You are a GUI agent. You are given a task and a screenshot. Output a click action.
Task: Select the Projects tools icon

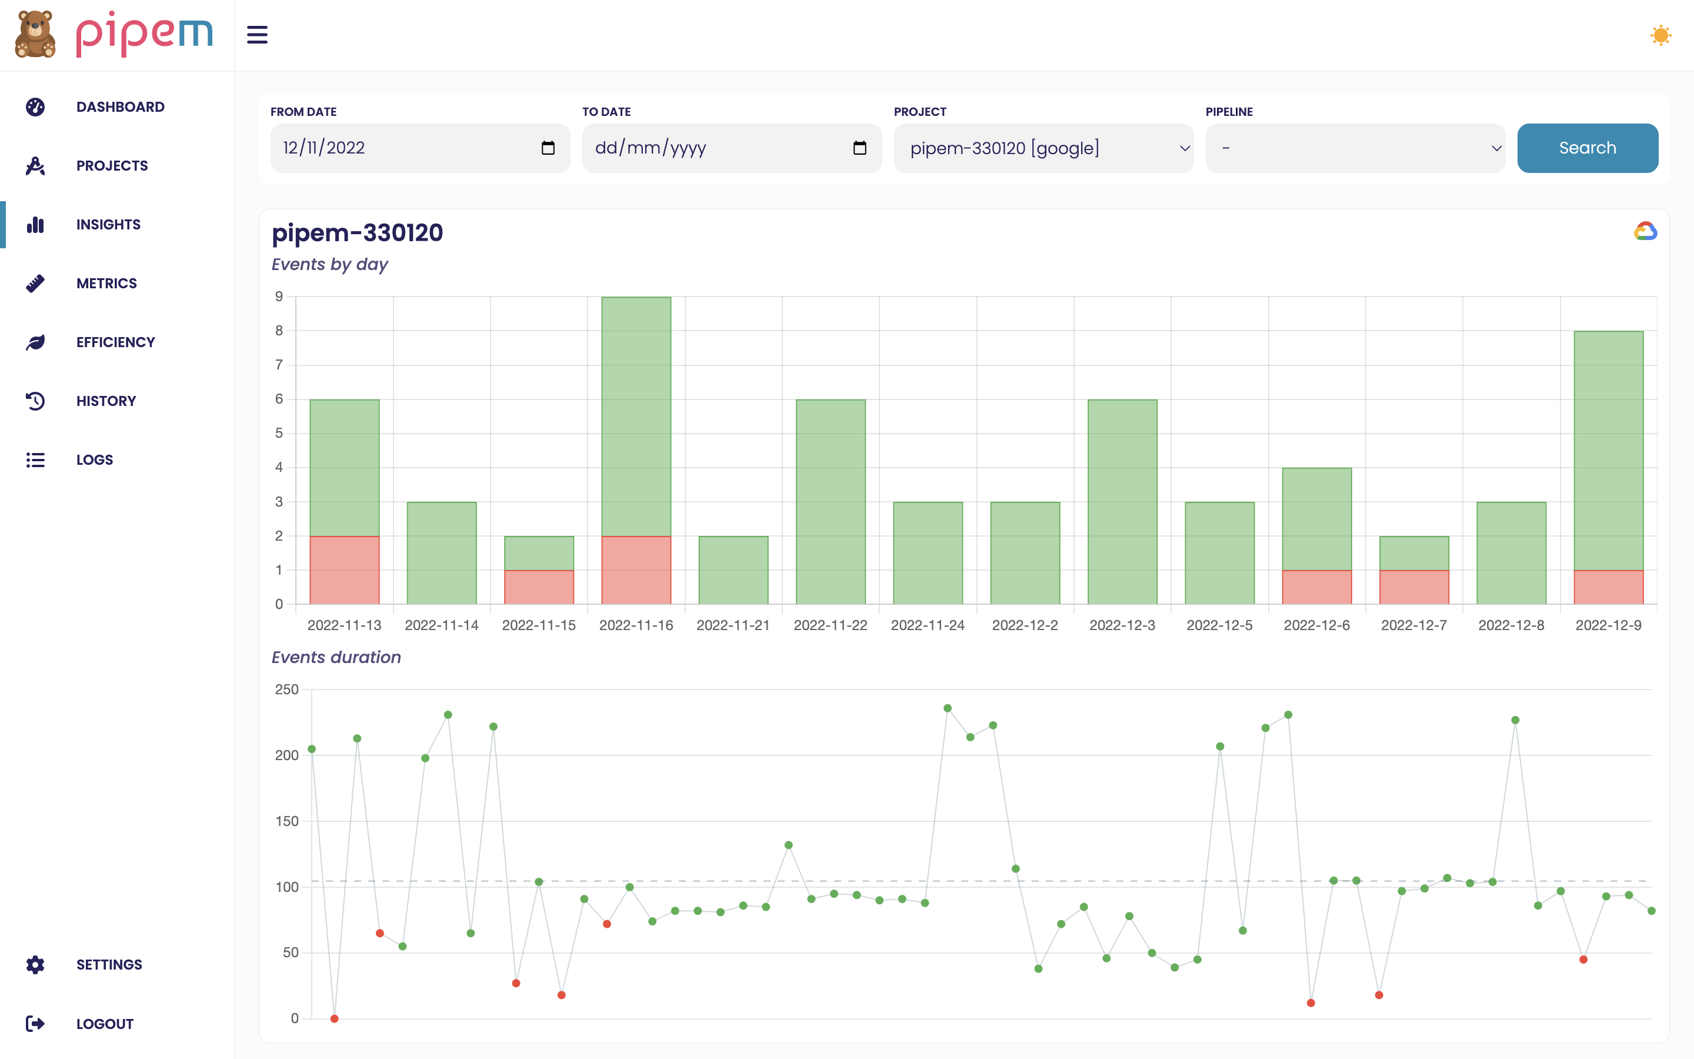tap(35, 165)
